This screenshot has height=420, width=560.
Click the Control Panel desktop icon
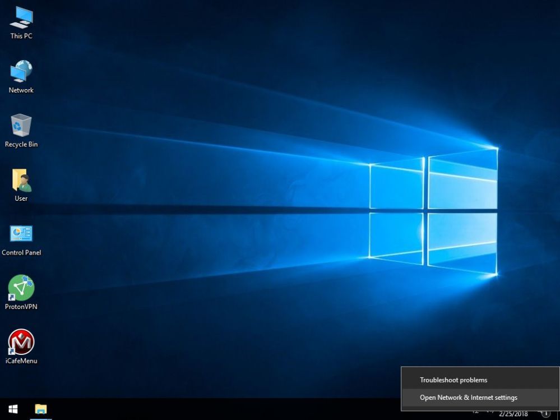click(x=21, y=234)
